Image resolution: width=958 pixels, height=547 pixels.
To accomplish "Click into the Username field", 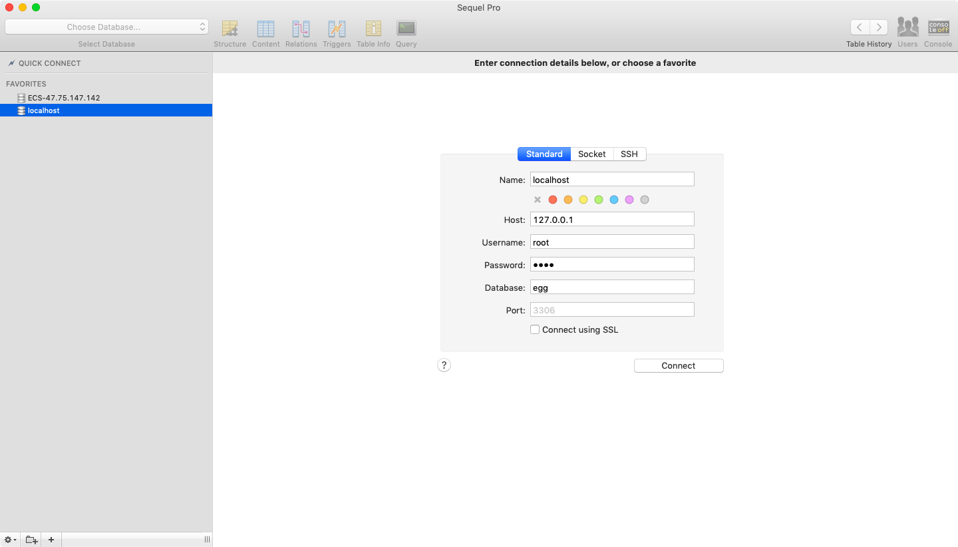I will click(x=612, y=242).
